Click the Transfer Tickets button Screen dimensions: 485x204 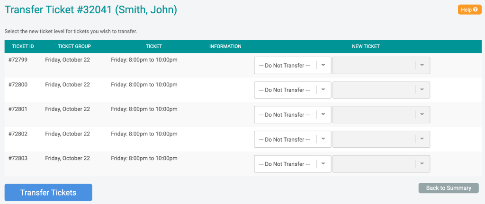tap(48, 192)
